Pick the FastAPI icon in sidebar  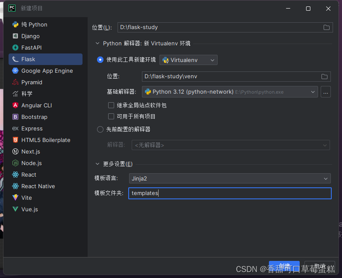15,47
